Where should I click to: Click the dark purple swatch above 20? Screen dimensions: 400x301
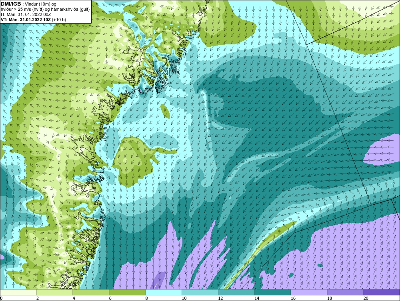(382, 292)
